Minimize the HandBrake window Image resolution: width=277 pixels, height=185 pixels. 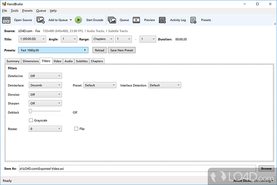[245, 4]
